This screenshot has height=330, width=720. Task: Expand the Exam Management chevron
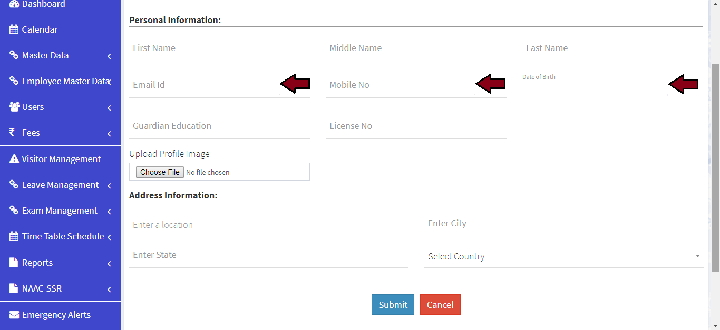[x=109, y=212]
